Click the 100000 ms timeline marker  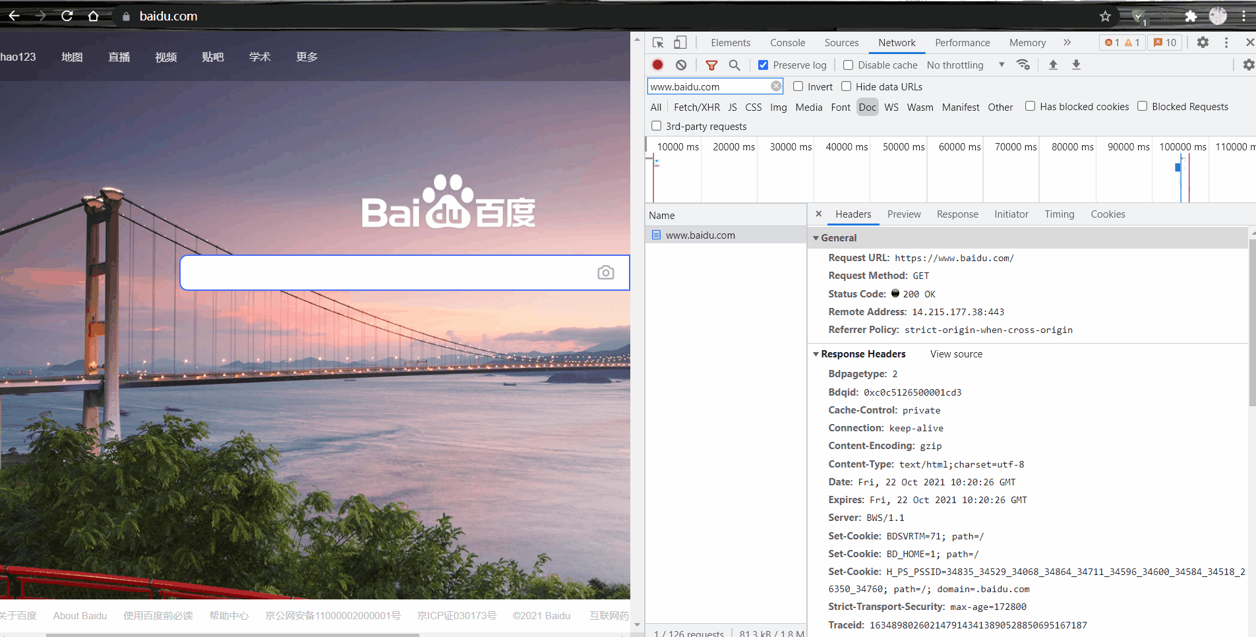point(1183,147)
